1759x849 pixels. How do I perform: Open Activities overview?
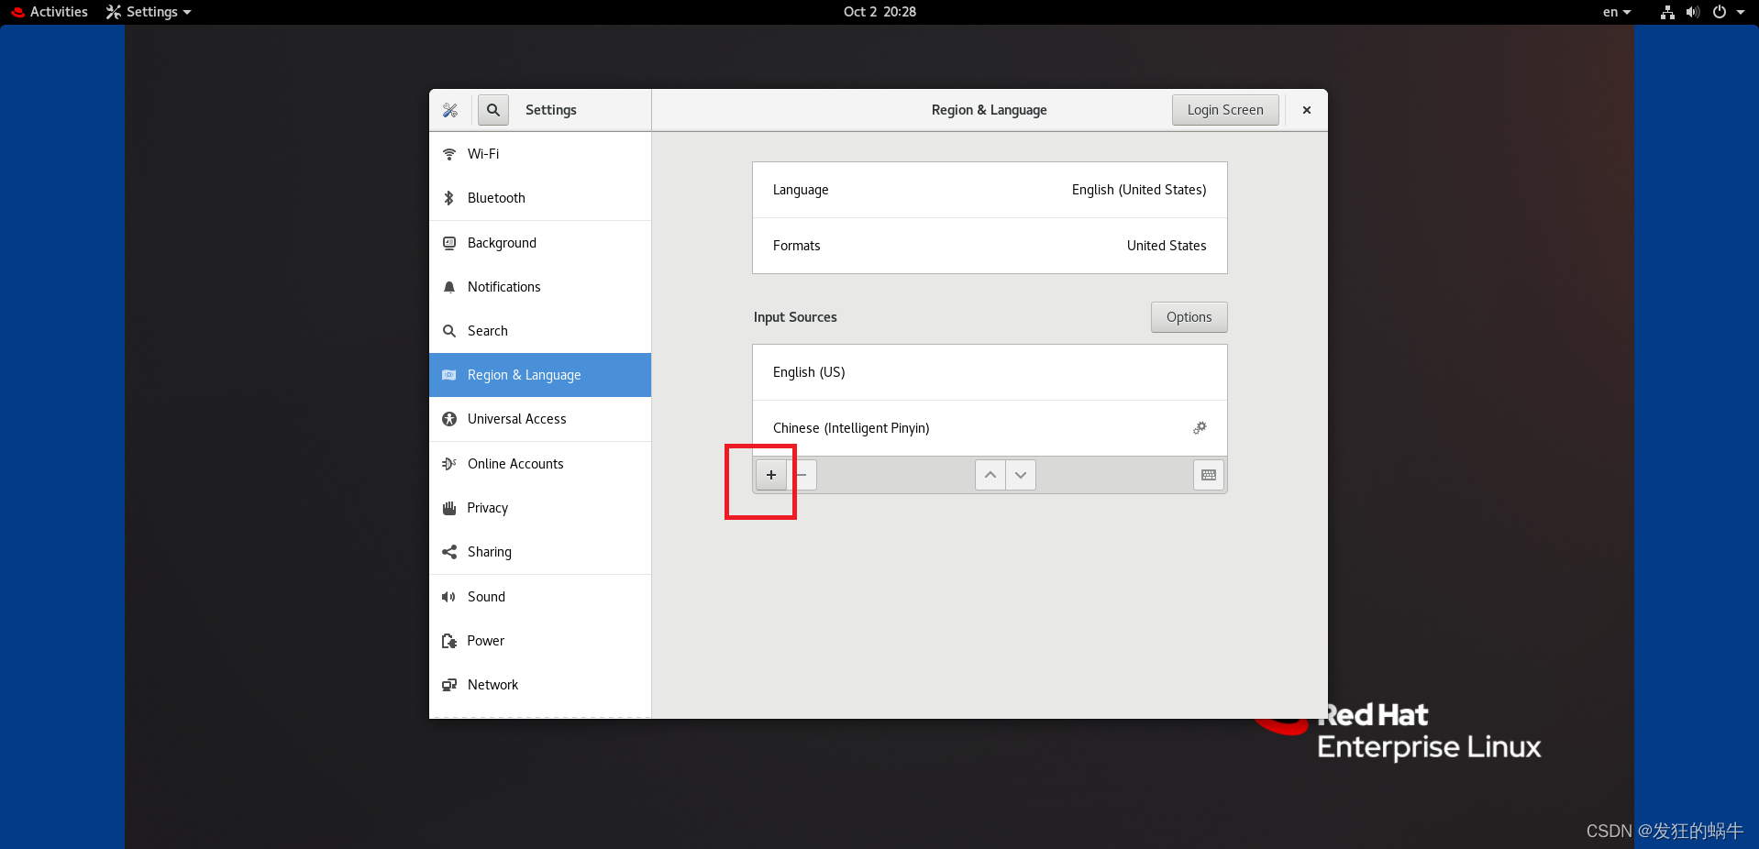[49, 12]
